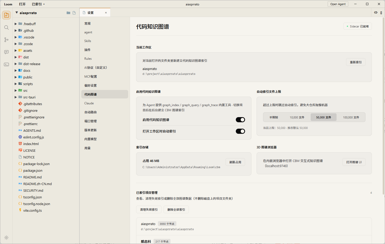Open the 打开 menu

[x=22, y=4]
